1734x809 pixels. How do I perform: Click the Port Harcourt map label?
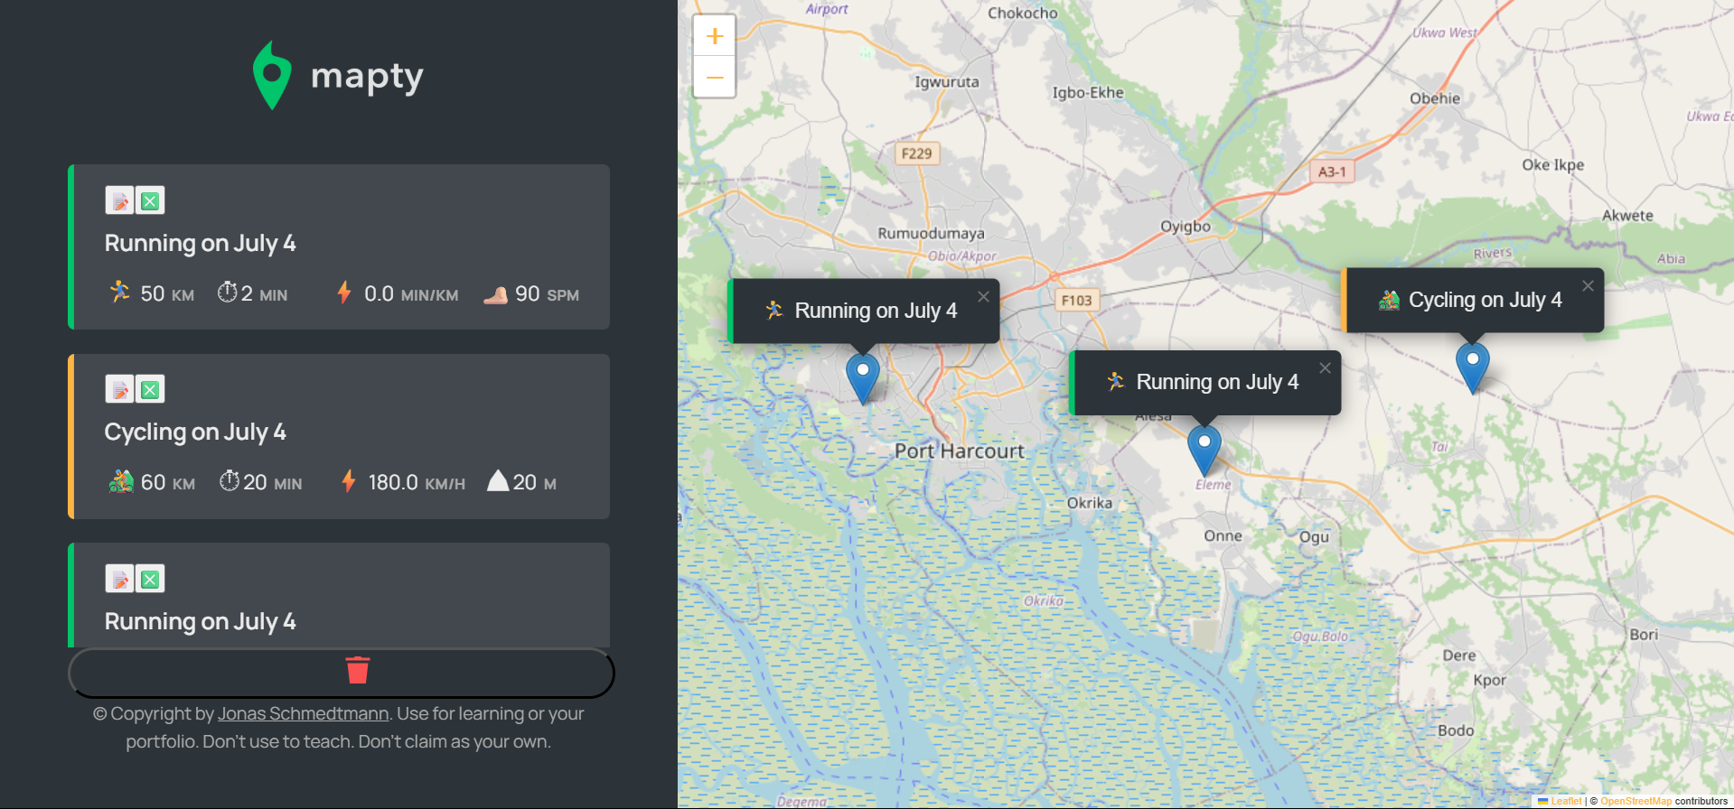(x=959, y=451)
